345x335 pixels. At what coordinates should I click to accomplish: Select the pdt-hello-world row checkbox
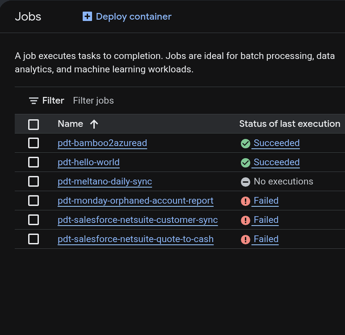tap(34, 162)
